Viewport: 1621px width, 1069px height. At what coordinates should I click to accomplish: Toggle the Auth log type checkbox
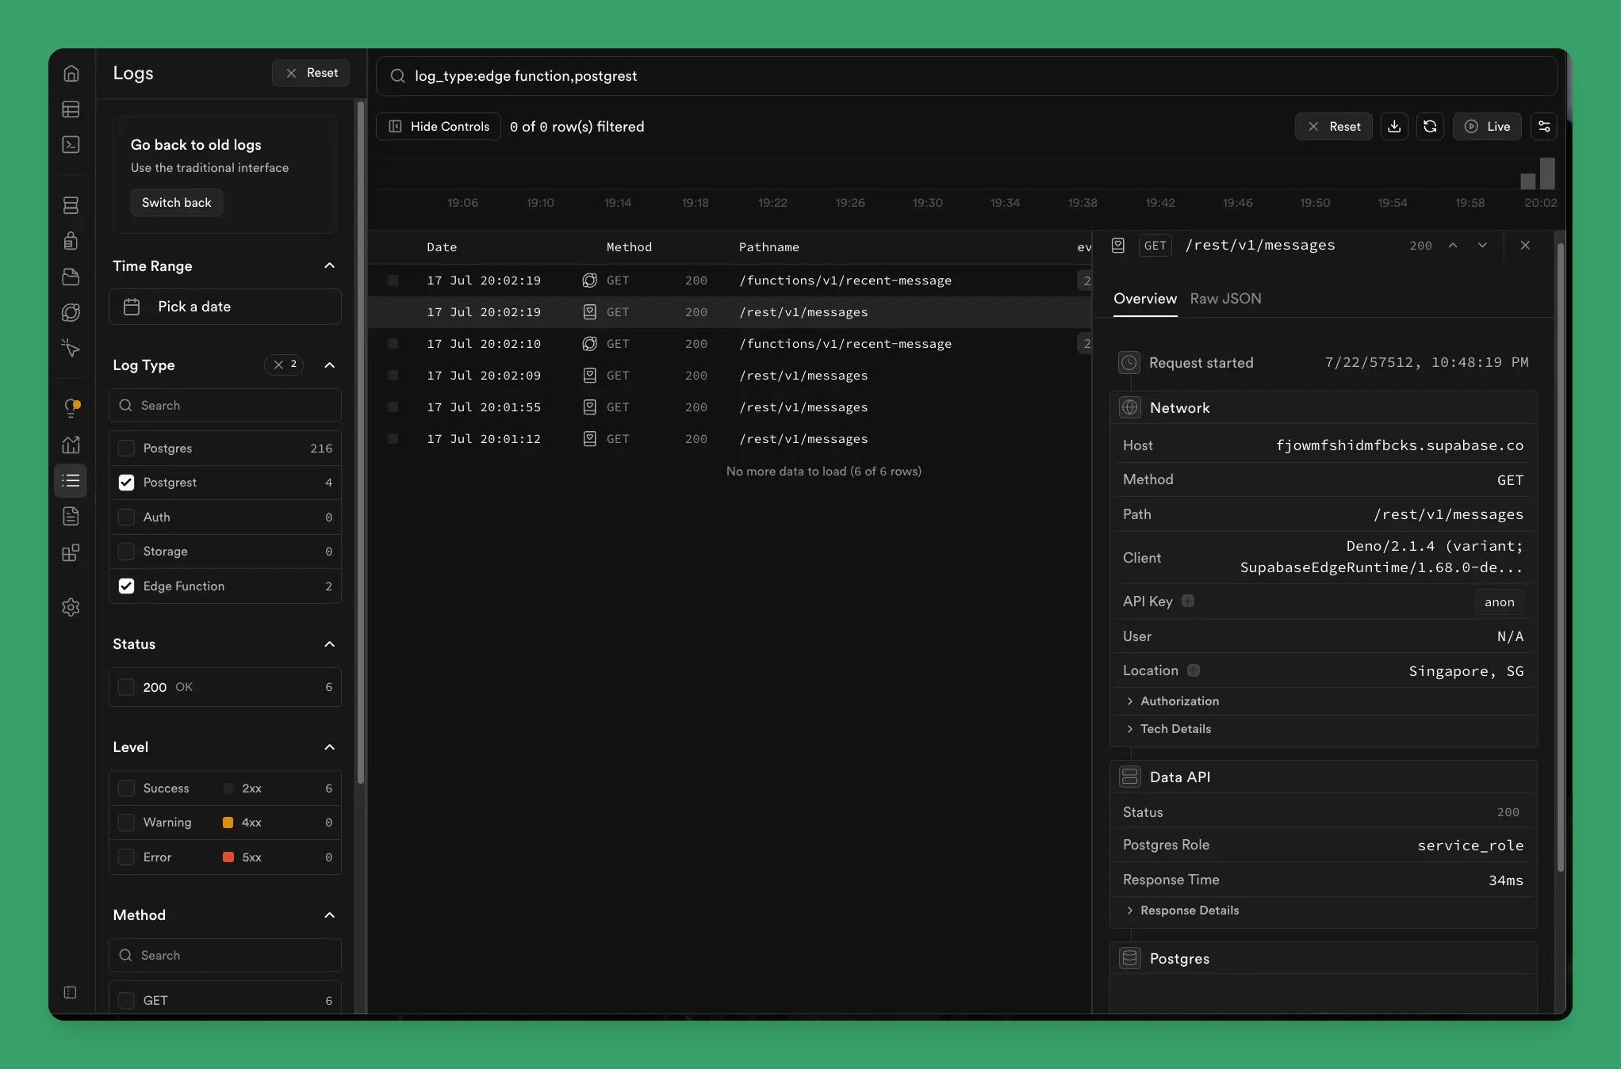[x=126, y=517]
